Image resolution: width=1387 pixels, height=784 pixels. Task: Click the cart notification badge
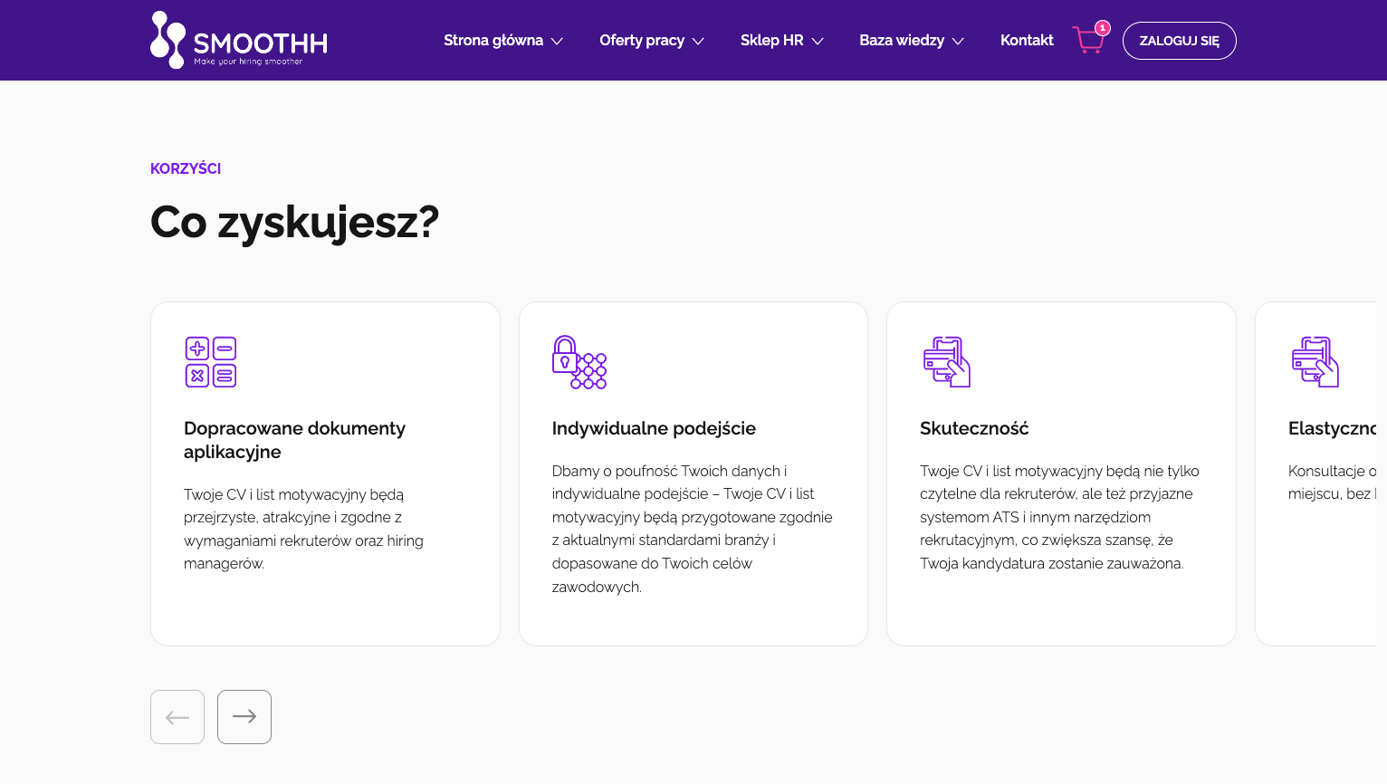pyautogui.click(x=1102, y=28)
